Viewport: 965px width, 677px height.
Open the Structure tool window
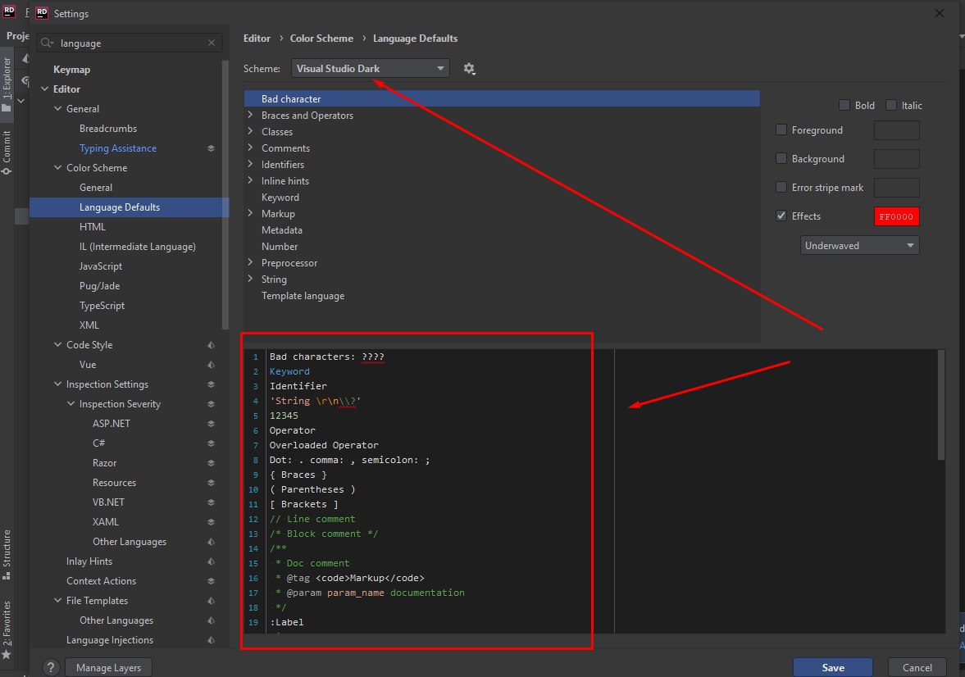(7, 554)
